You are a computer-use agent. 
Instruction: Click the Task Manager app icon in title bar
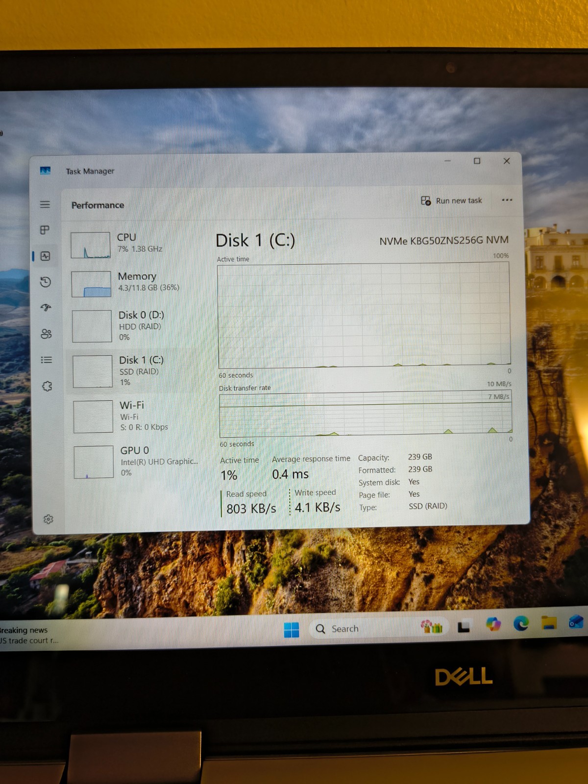(45, 171)
